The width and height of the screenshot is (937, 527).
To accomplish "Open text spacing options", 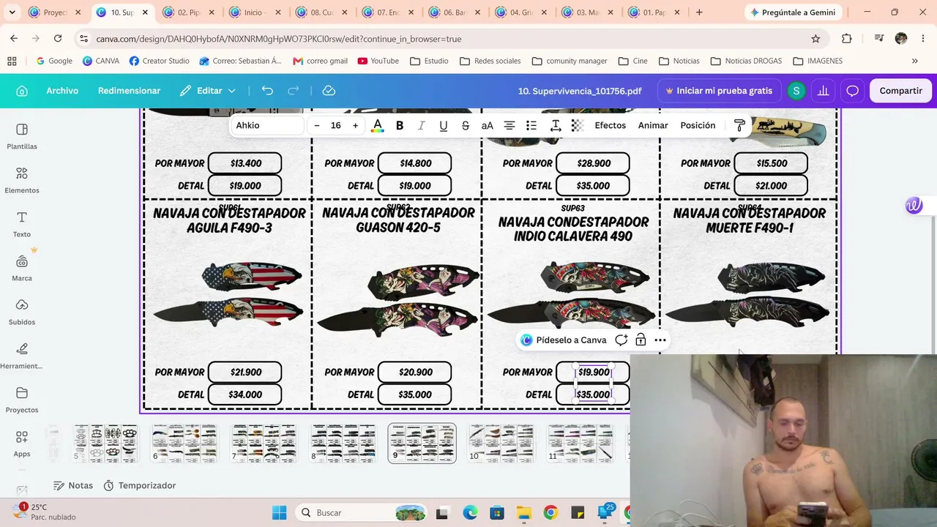I will (x=555, y=126).
